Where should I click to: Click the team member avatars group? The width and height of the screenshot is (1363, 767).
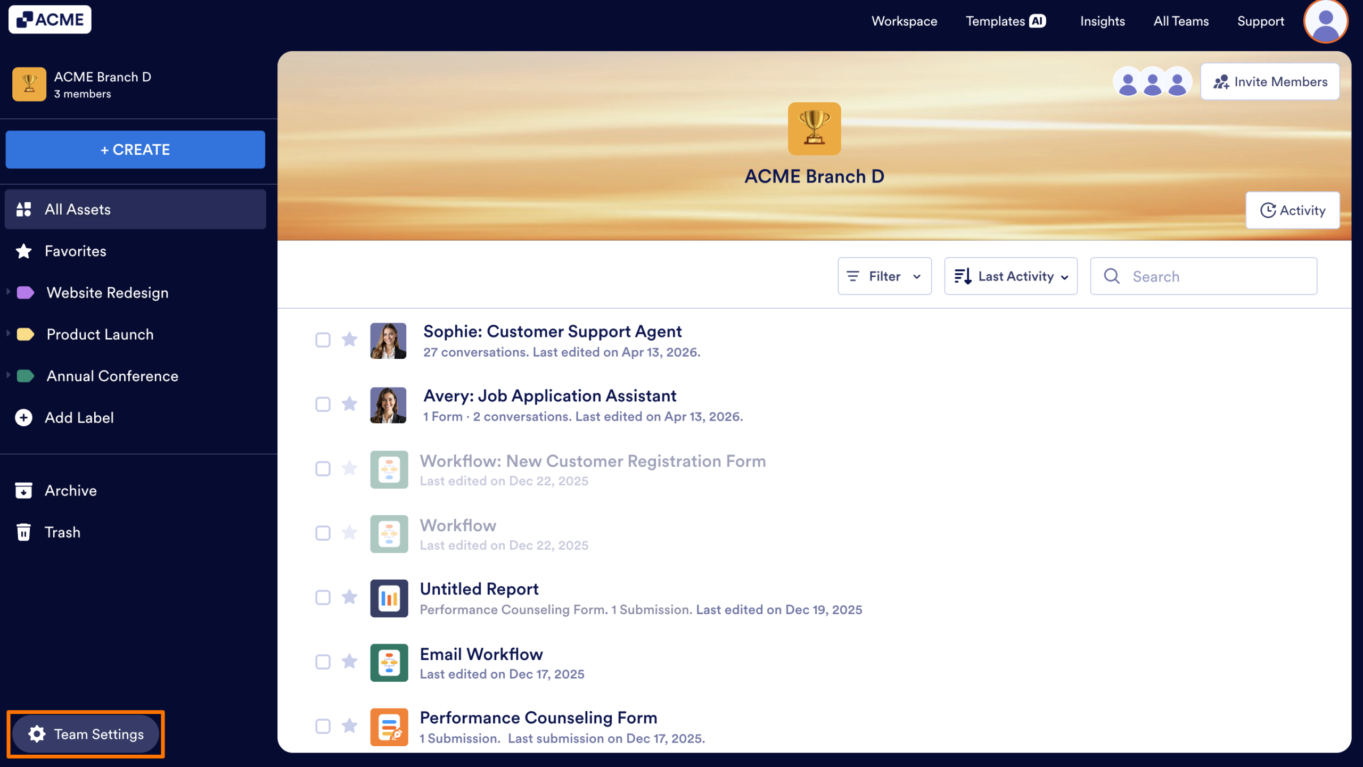[1152, 82]
